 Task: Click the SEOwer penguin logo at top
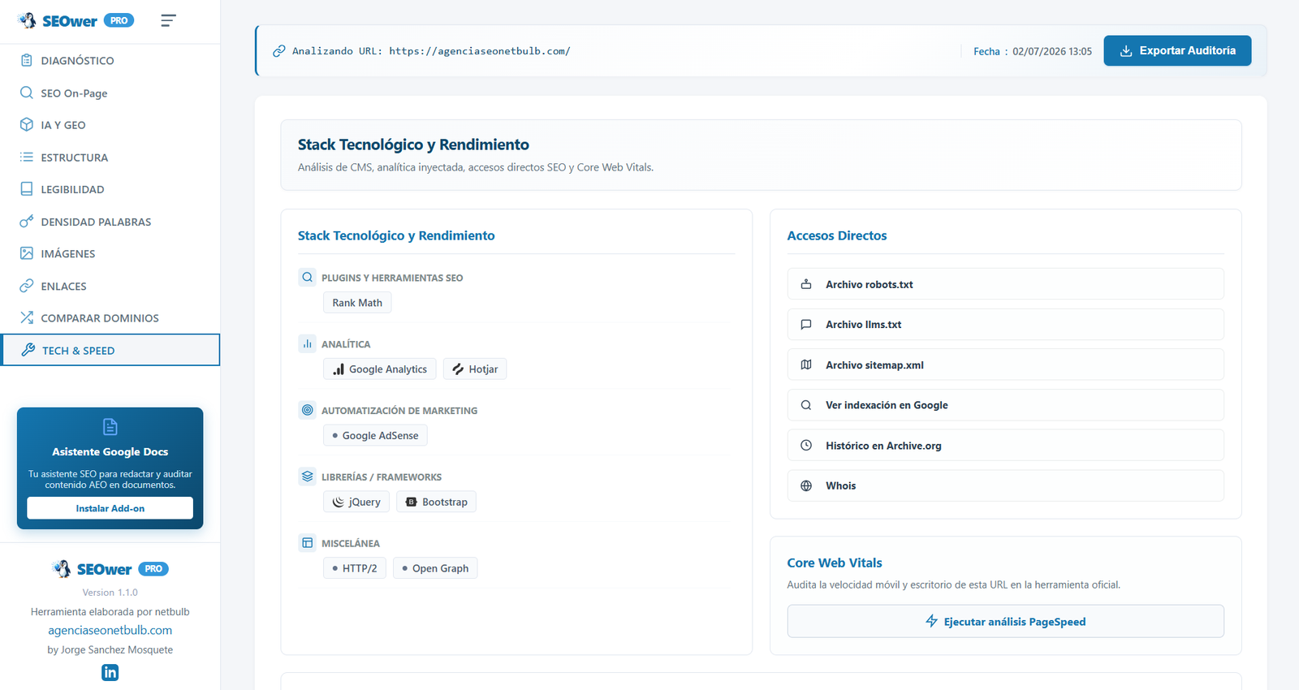(28, 20)
